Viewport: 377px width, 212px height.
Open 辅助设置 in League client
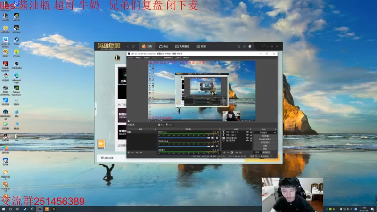click(x=107, y=158)
